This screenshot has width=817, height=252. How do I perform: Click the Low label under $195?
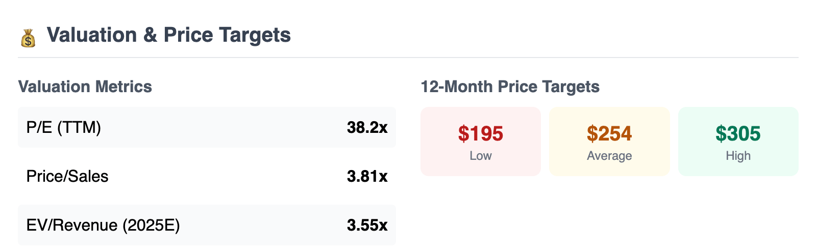pyautogui.click(x=481, y=156)
